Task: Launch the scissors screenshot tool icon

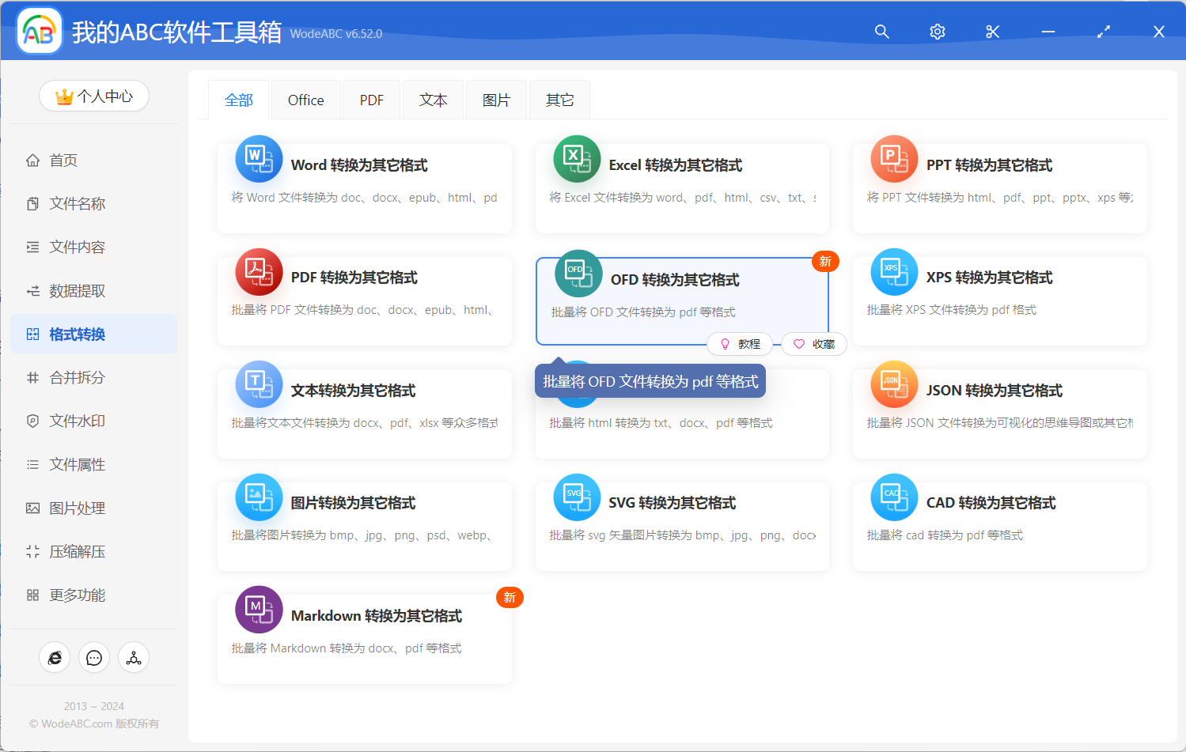Action: coord(992,32)
